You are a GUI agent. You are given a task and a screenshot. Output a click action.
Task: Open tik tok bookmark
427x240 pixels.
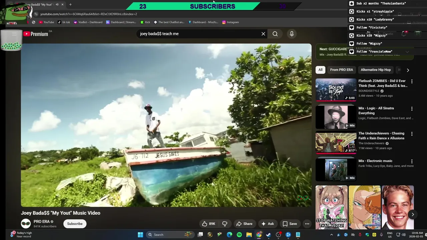64,22
